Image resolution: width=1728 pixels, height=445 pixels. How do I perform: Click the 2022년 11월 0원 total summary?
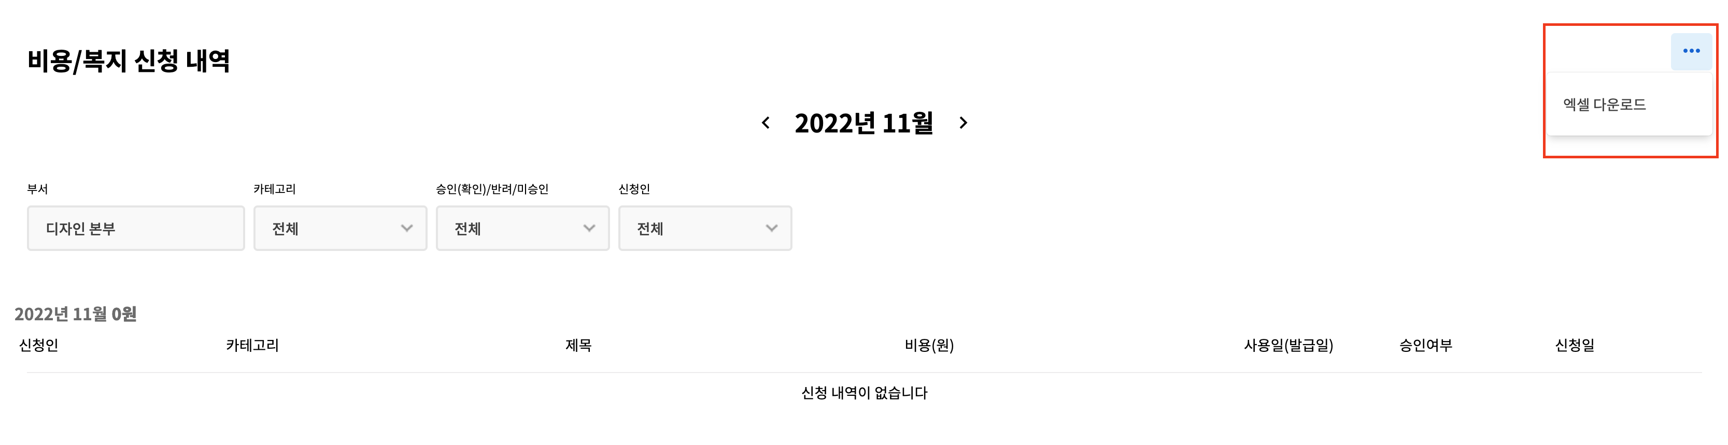pyautogui.click(x=76, y=314)
